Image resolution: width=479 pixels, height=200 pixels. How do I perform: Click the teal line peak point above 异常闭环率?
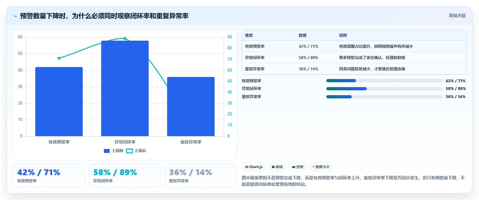click(125, 38)
